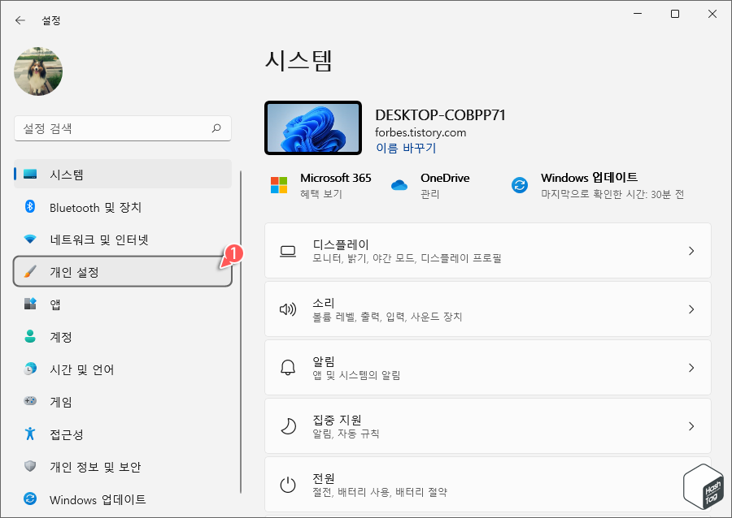Open the 전원 settings row
This screenshot has width=732, height=518.
click(x=488, y=484)
